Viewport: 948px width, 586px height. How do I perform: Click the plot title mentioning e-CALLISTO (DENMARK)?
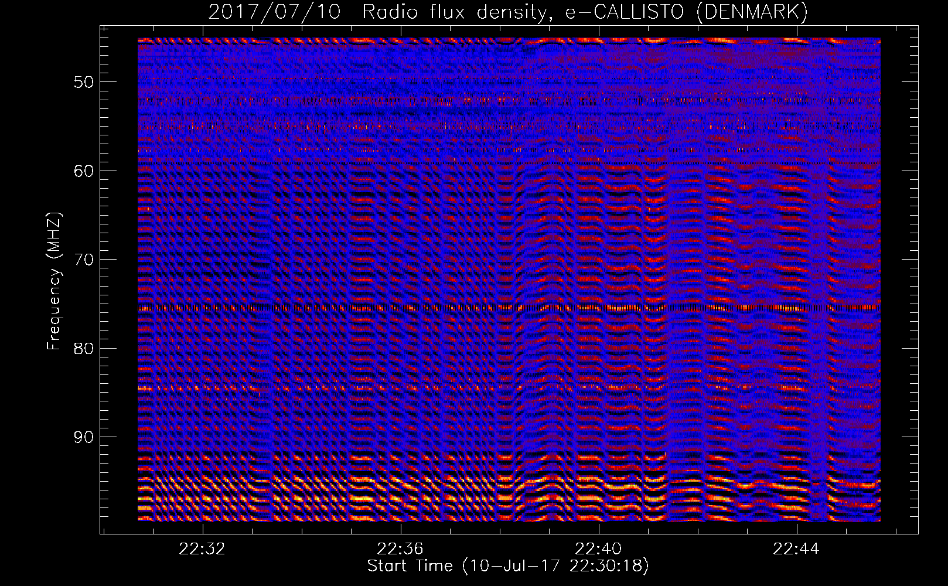click(508, 12)
